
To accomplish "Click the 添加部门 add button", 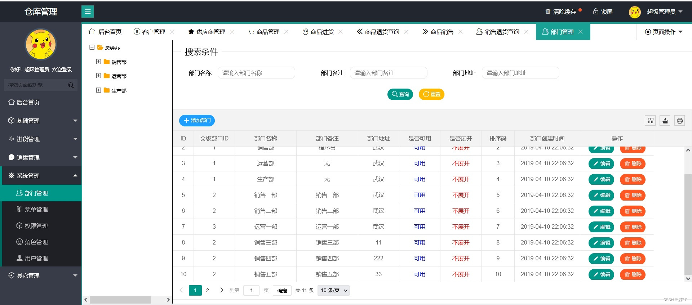I will (197, 120).
